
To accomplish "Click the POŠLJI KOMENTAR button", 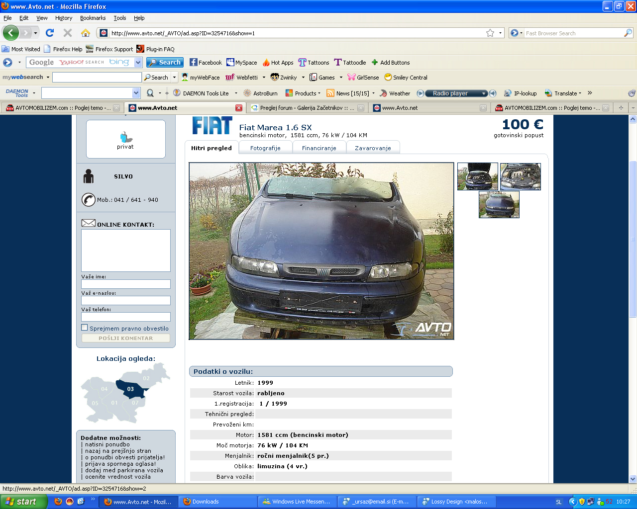I will tap(126, 338).
